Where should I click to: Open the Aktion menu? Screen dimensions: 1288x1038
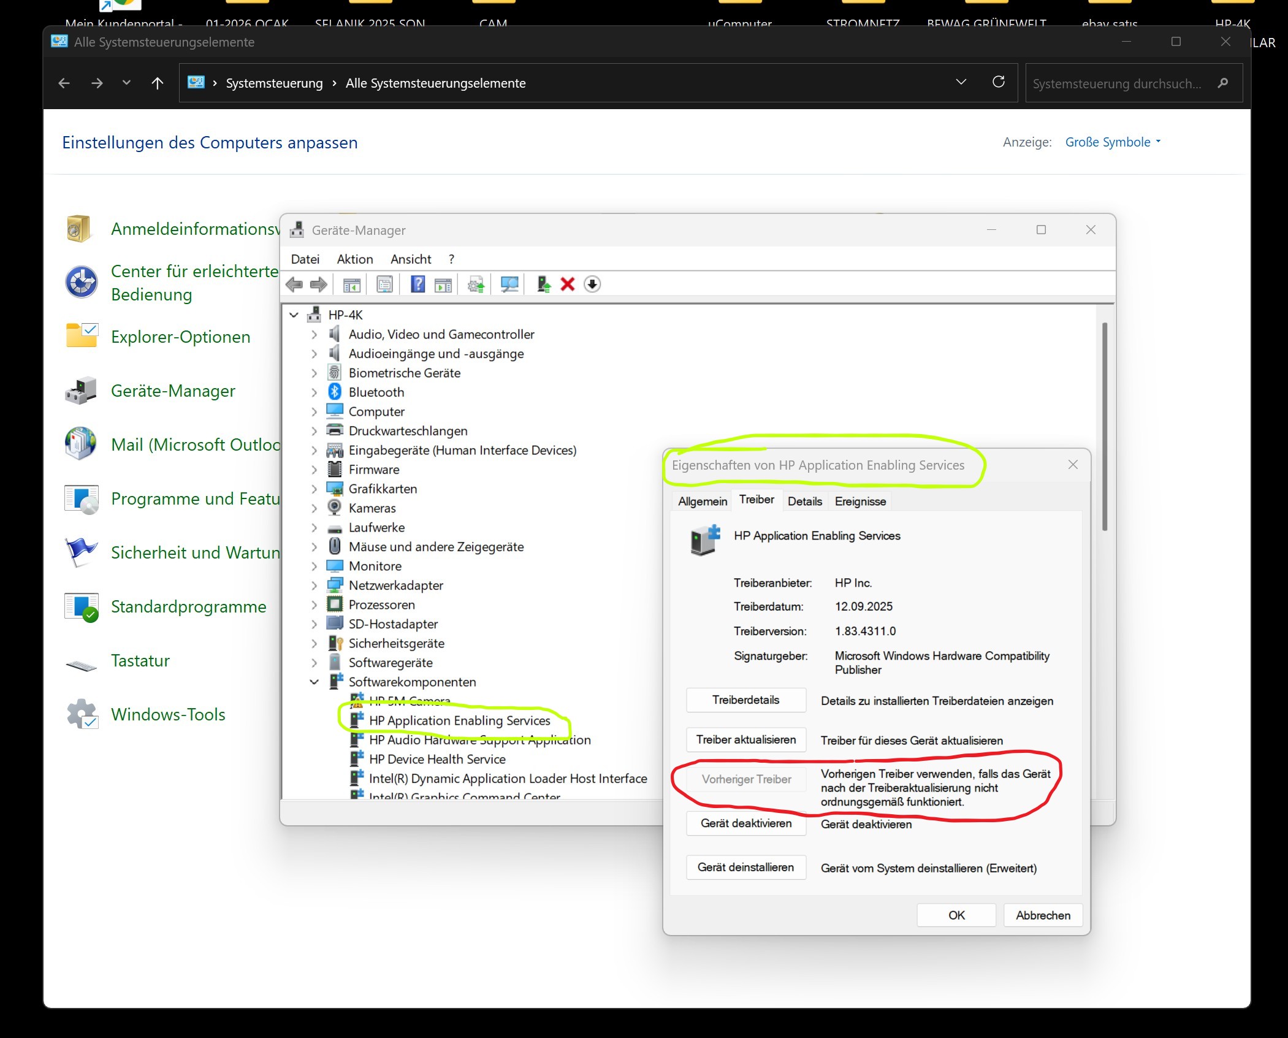(x=354, y=259)
